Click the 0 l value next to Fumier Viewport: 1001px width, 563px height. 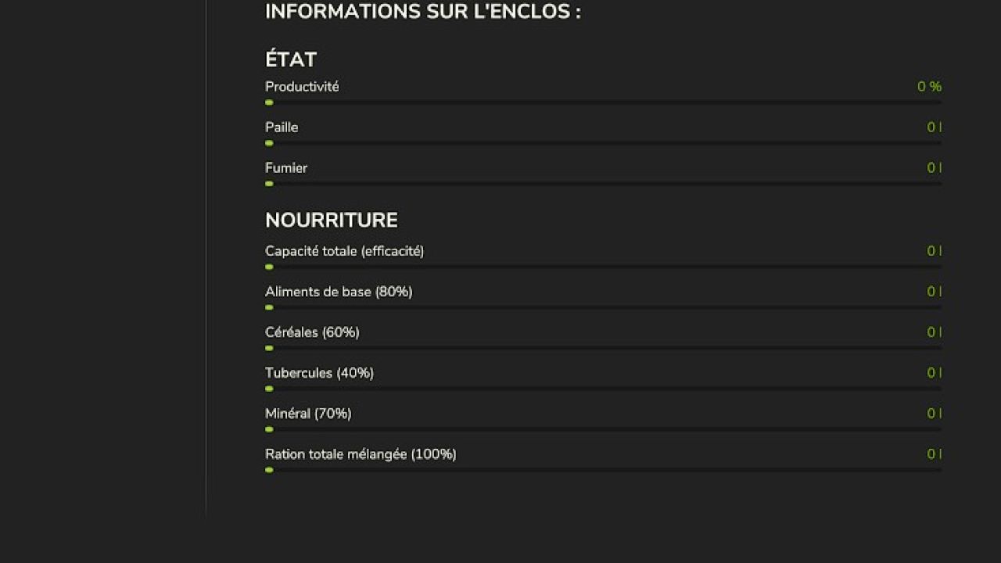[x=933, y=167]
